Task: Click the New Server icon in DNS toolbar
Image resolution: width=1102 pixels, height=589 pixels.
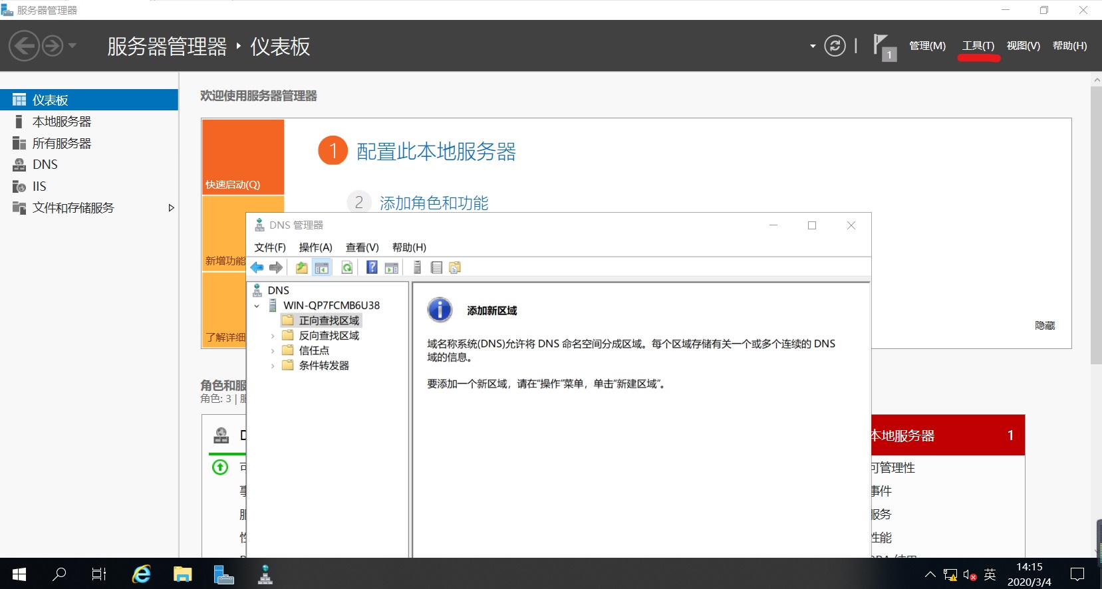Action: coord(417,268)
